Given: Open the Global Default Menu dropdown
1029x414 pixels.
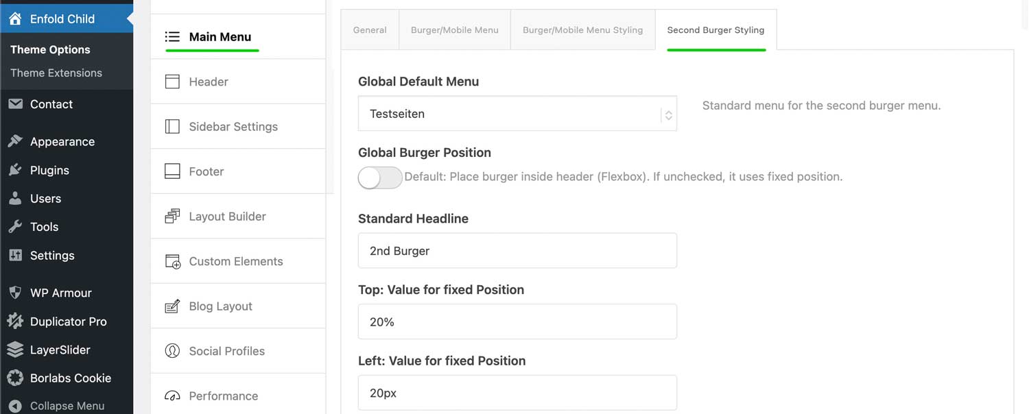Looking at the screenshot, I should 517,114.
